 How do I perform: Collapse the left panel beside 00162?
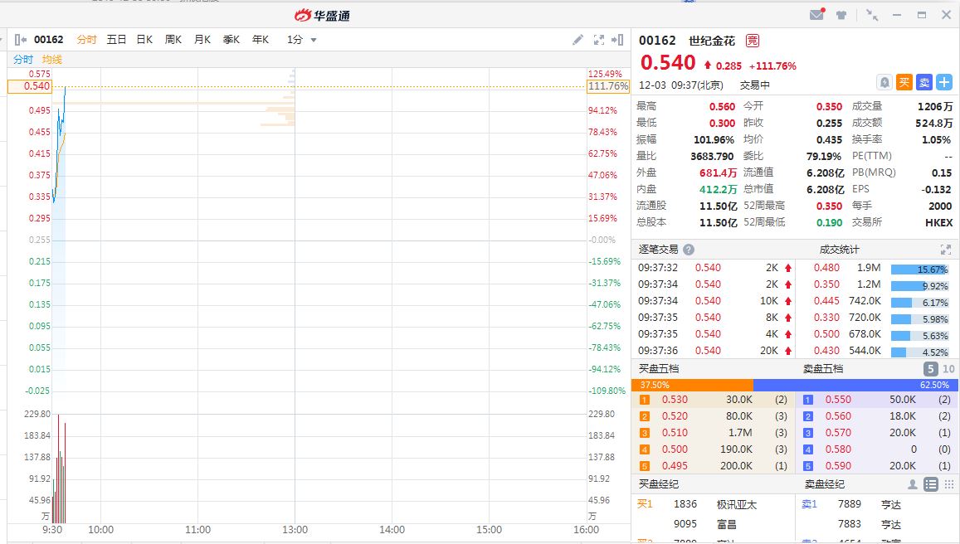point(21,40)
